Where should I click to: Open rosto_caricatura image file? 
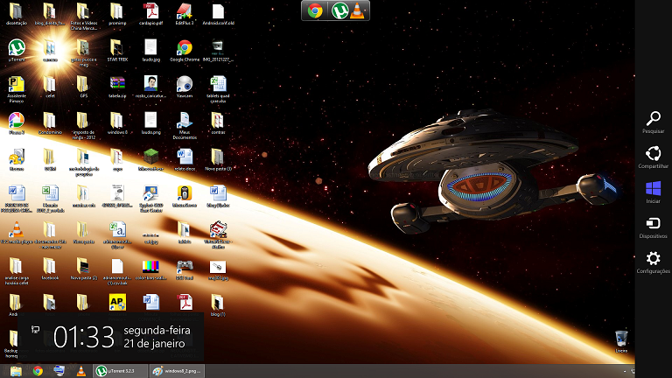[150, 87]
